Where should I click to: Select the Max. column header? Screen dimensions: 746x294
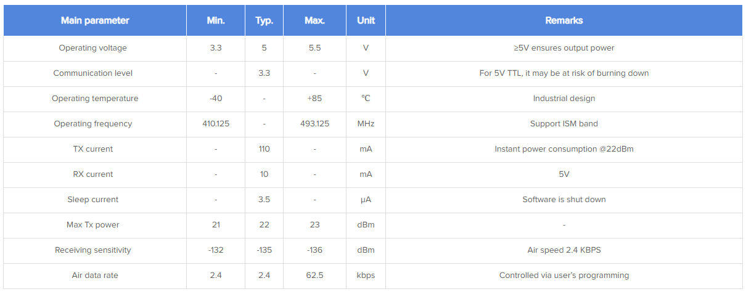(314, 20)
